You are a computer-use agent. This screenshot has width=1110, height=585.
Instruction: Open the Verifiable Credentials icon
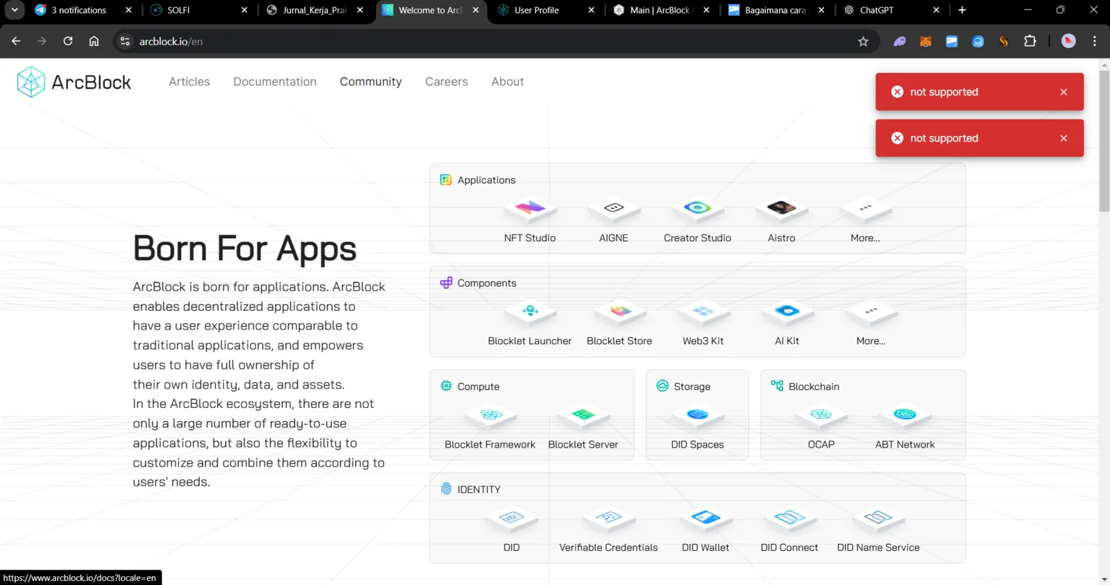point(608,518)
